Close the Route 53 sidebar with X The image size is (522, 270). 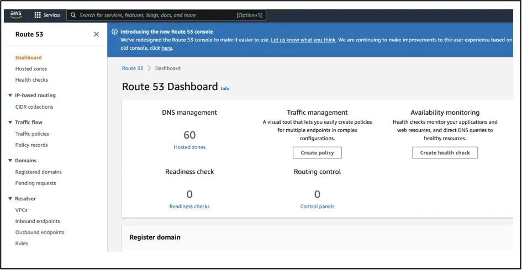click(x=96, y=34)
